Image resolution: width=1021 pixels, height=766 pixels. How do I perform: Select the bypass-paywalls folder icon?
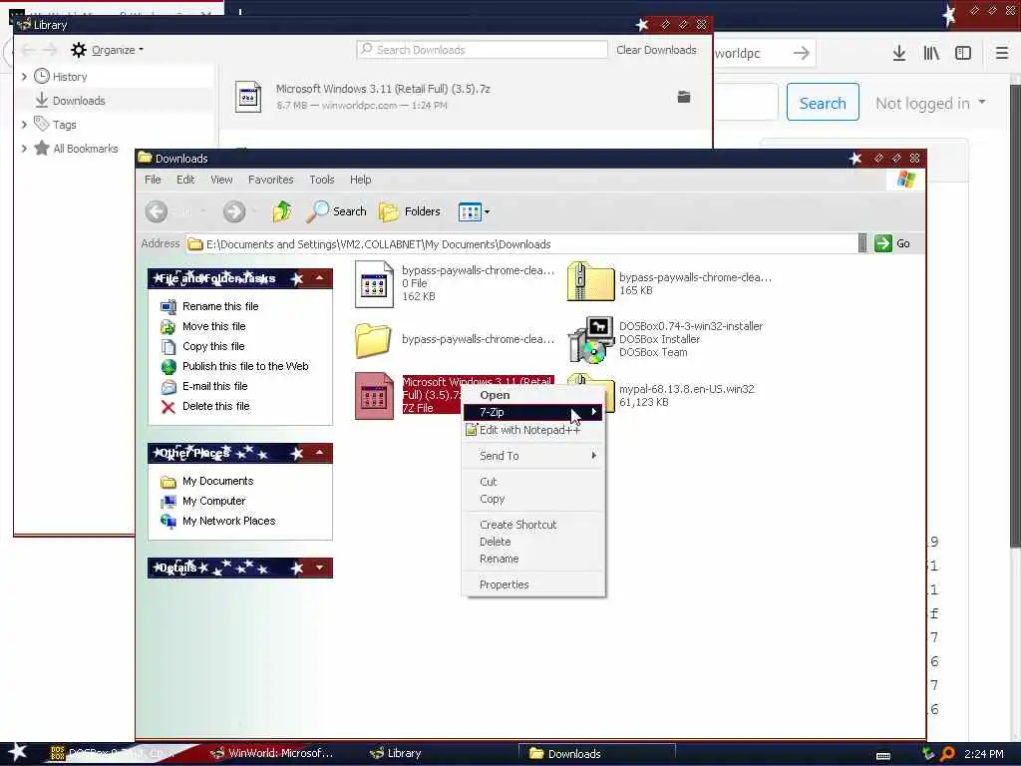[x=373, y=340]
